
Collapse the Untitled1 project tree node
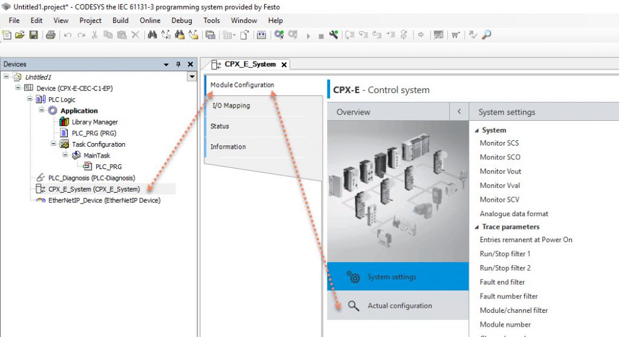(6, 76)
